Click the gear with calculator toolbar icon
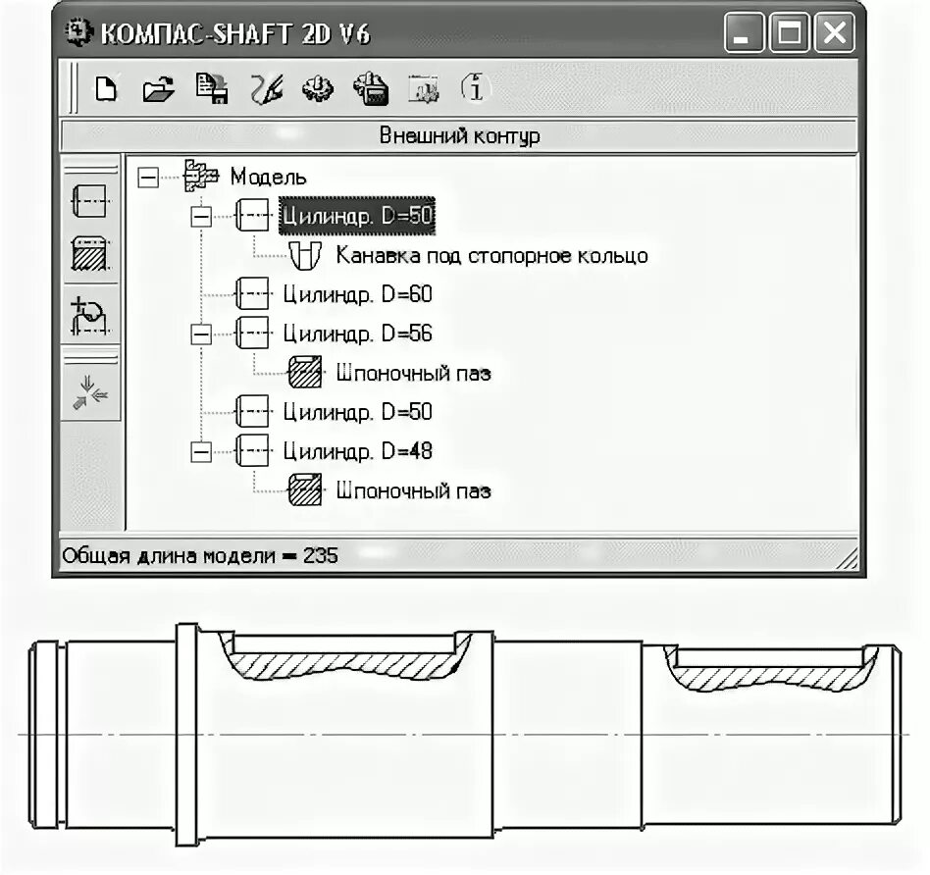Viewport: 930px width, 875px height. coord(371,89)
